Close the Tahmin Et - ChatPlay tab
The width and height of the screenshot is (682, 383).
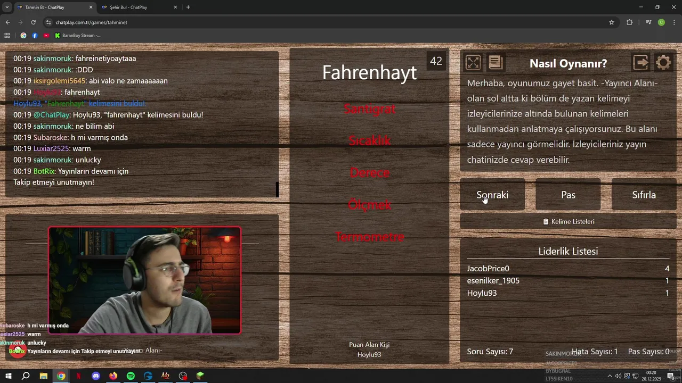coord(91,7)
